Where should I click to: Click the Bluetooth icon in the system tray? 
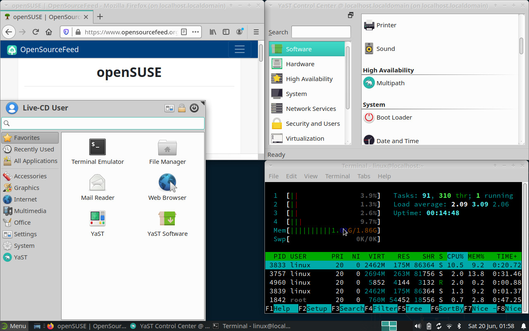(459, 326)
